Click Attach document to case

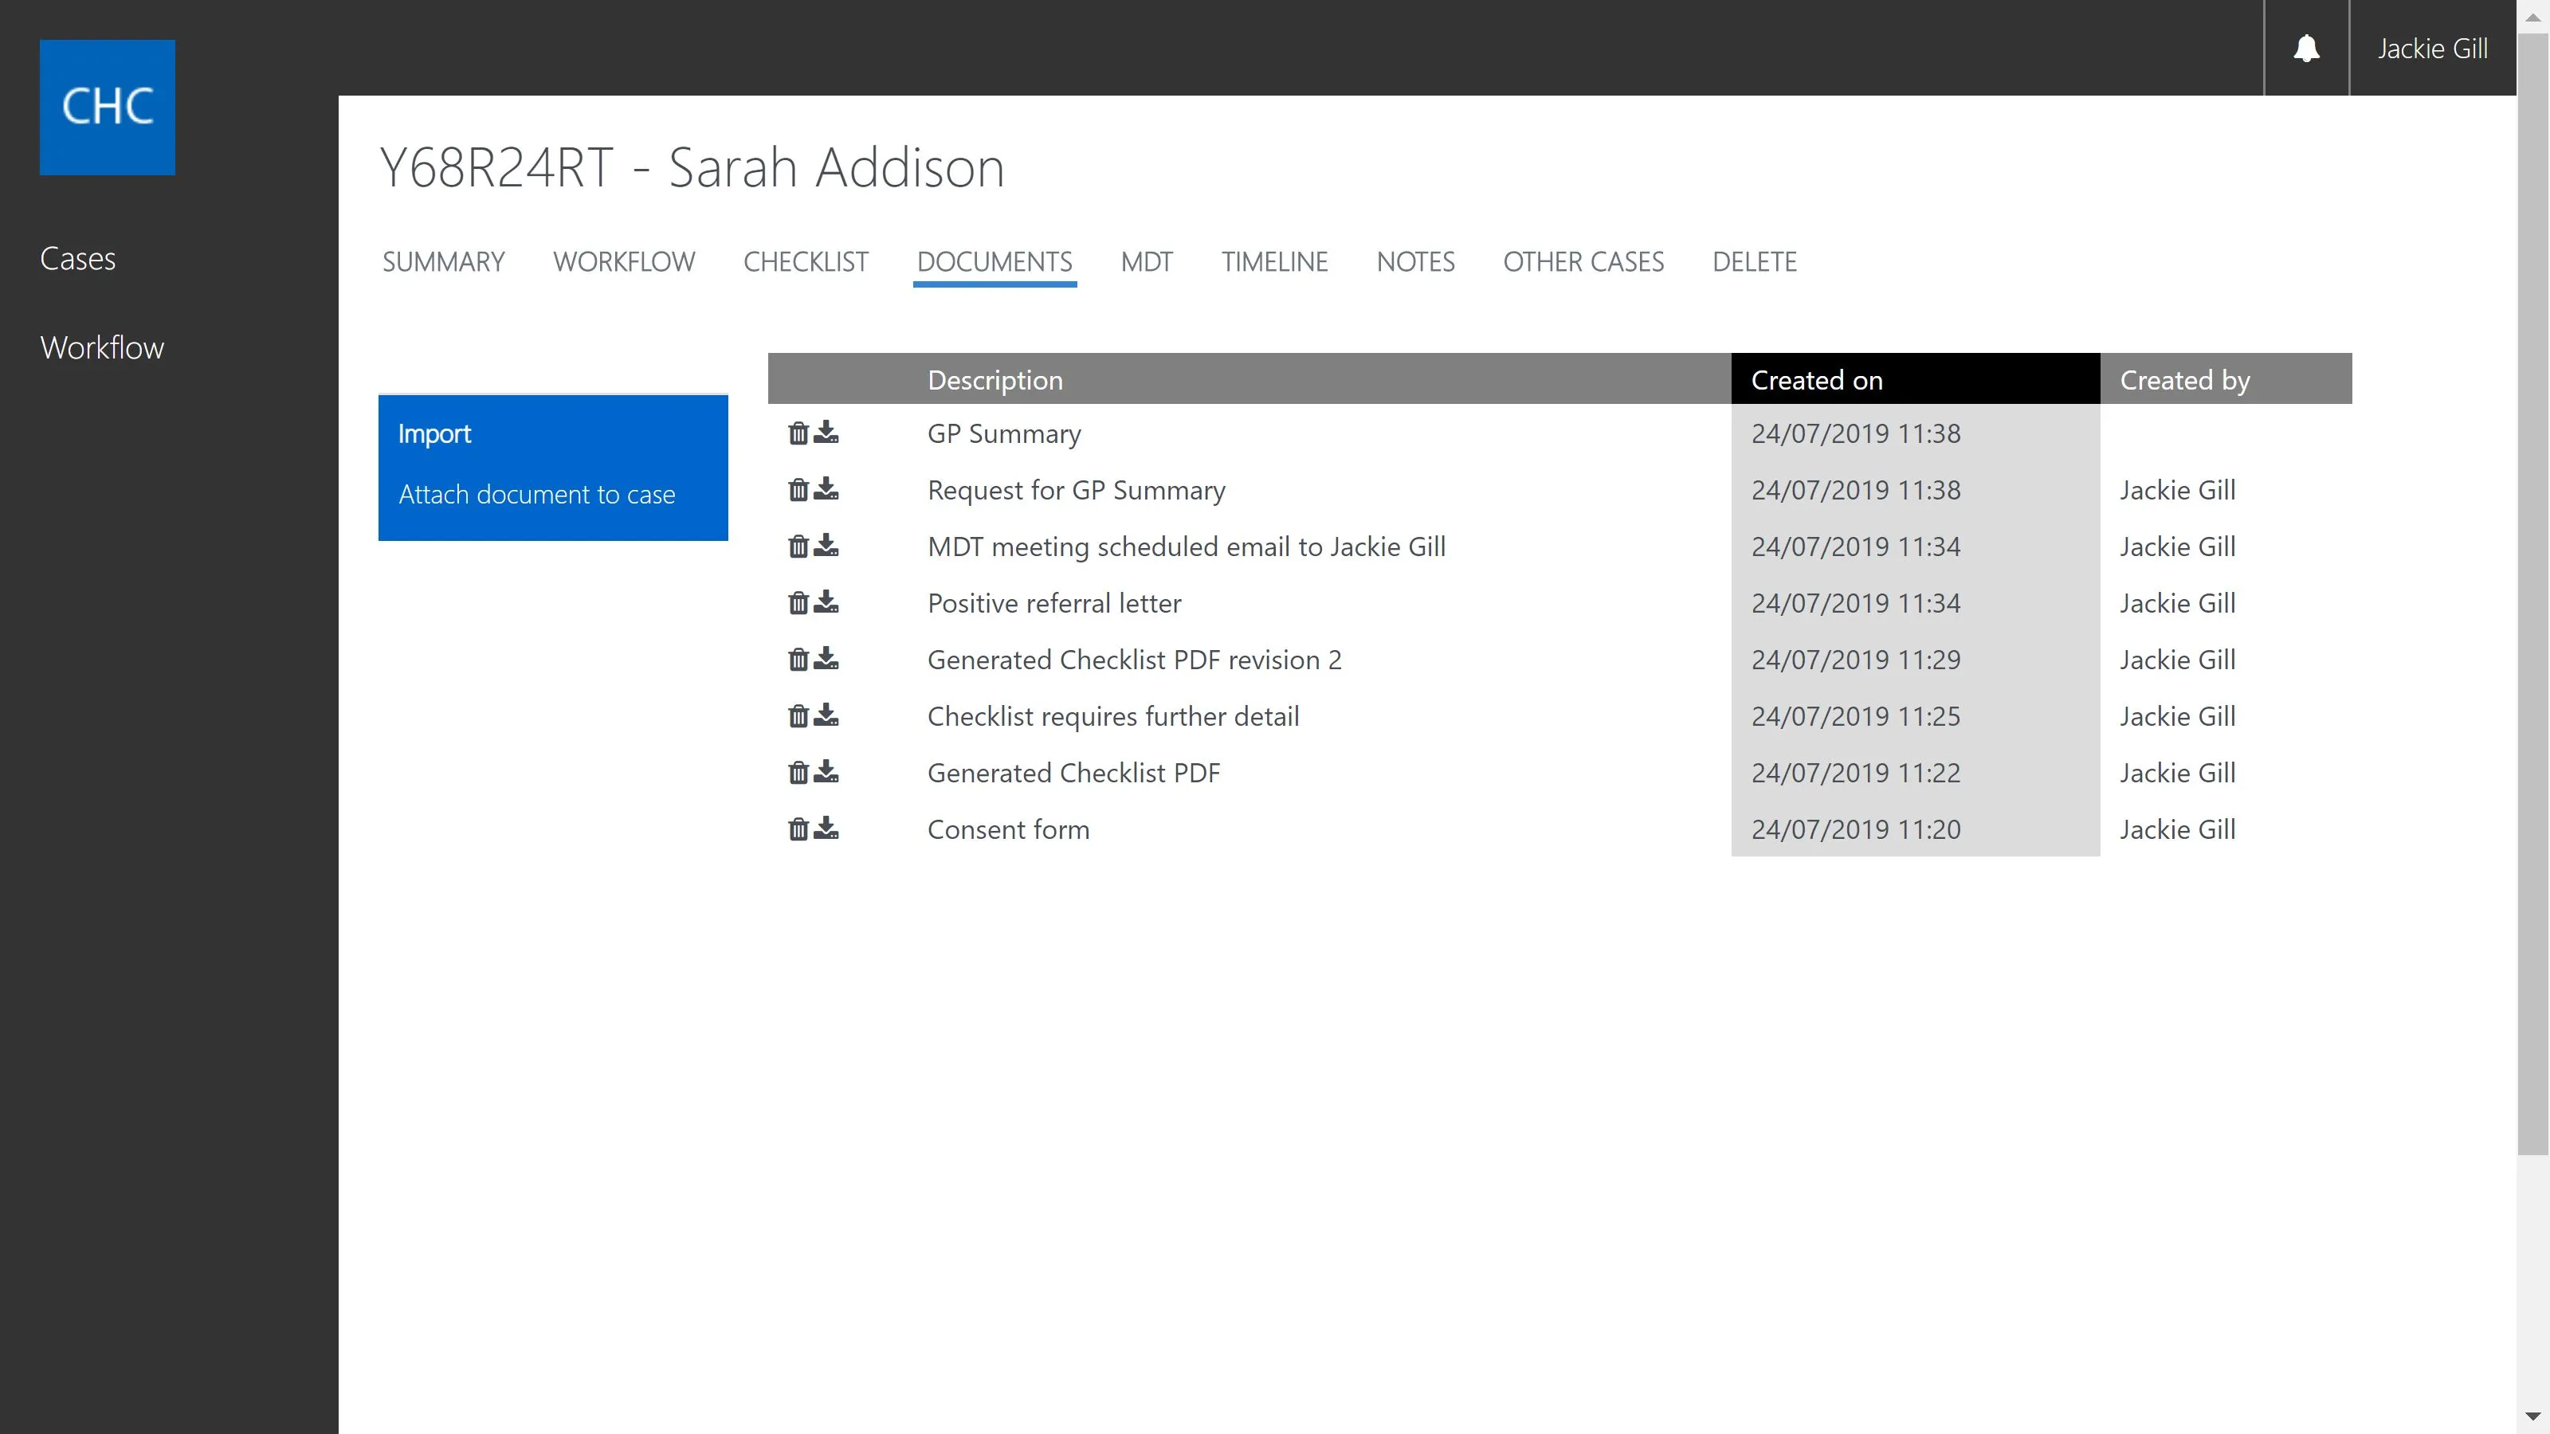click(536, 494)
